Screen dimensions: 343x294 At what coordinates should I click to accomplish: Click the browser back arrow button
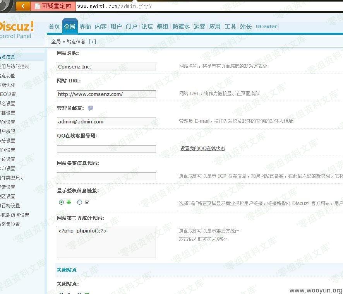tap(23, 6)
